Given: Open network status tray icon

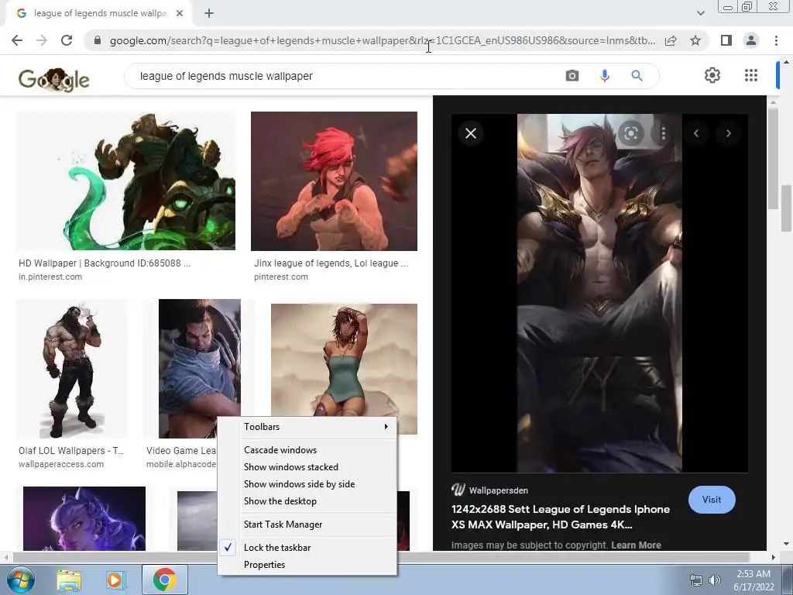Looking at the screenshot, I should coord(696,580).
